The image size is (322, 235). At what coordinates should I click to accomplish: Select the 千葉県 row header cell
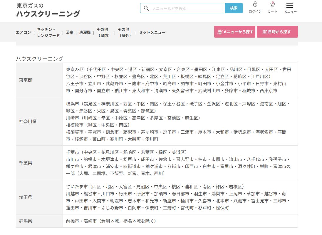39,163
